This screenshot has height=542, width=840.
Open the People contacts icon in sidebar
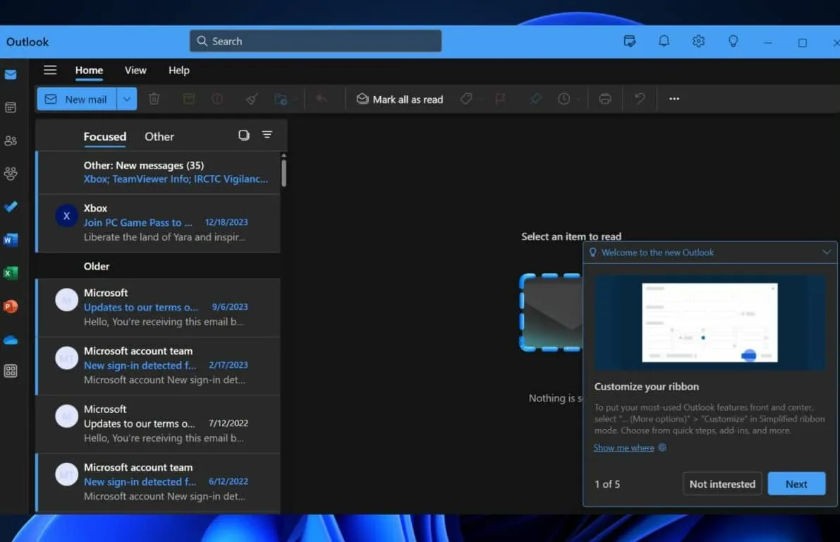[11, 140]
